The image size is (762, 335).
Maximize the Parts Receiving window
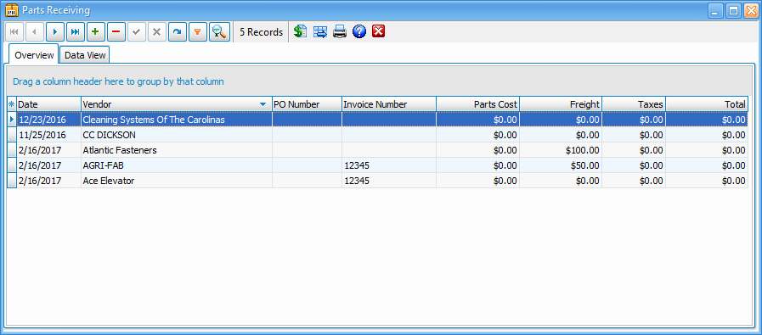pyautogui.click(x=734, y=10)
